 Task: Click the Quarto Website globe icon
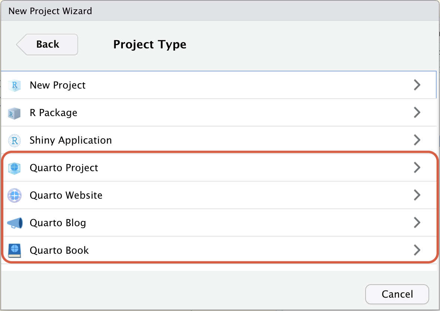tap(15, 195)
